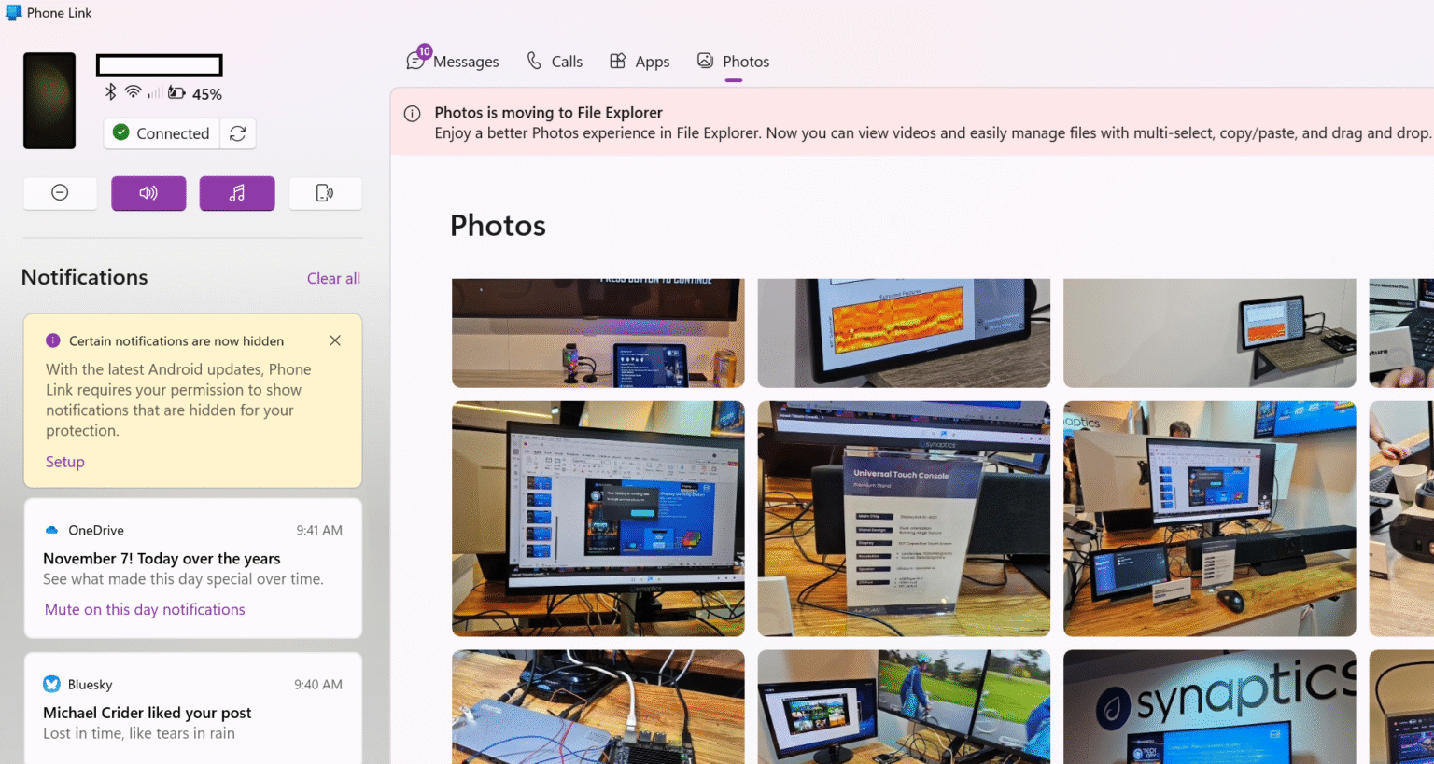Click the info icon in the Photos banner
Screen dimensions: 1434x764
coord(412,113)
